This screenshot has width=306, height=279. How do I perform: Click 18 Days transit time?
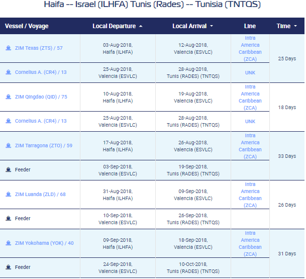point(287,108)
